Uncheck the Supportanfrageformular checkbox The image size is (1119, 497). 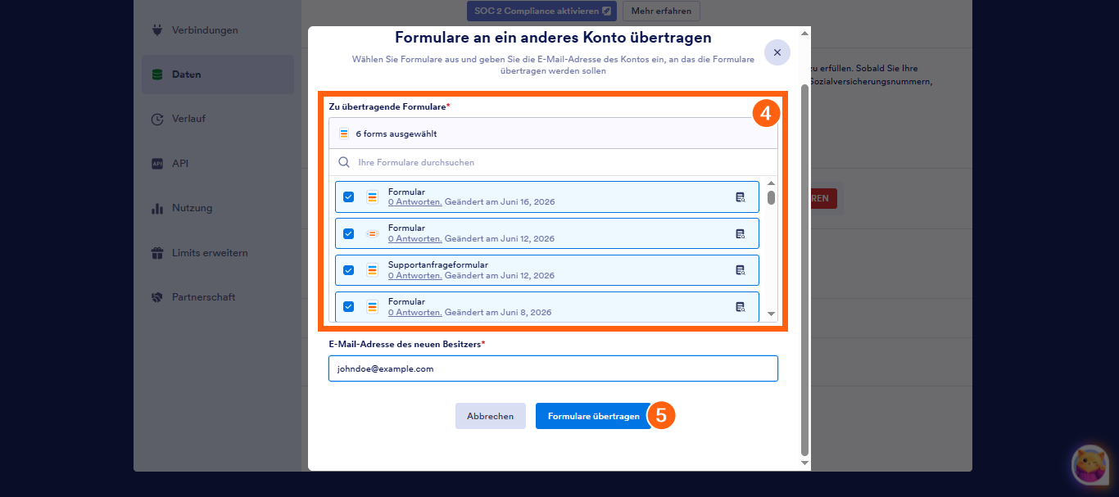pos(348,270)
